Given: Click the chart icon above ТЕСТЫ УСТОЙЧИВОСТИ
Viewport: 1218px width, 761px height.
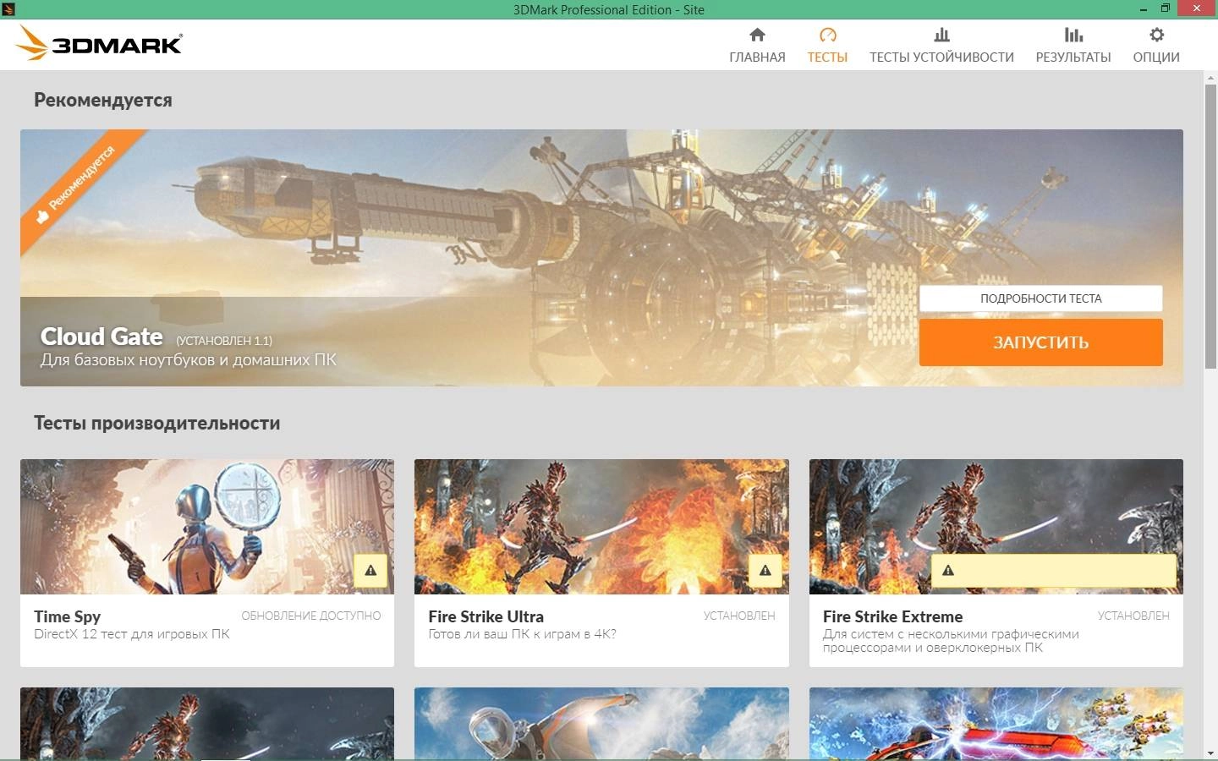Looking at the screenshot, I should point(941,35).
